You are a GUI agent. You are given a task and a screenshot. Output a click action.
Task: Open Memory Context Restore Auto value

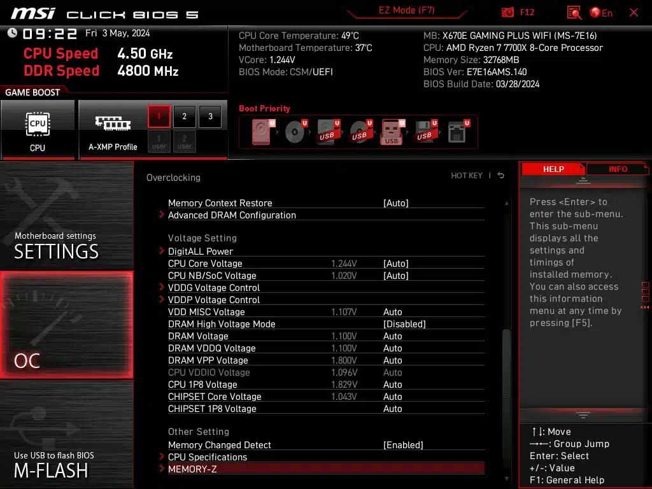click(395, 203)
